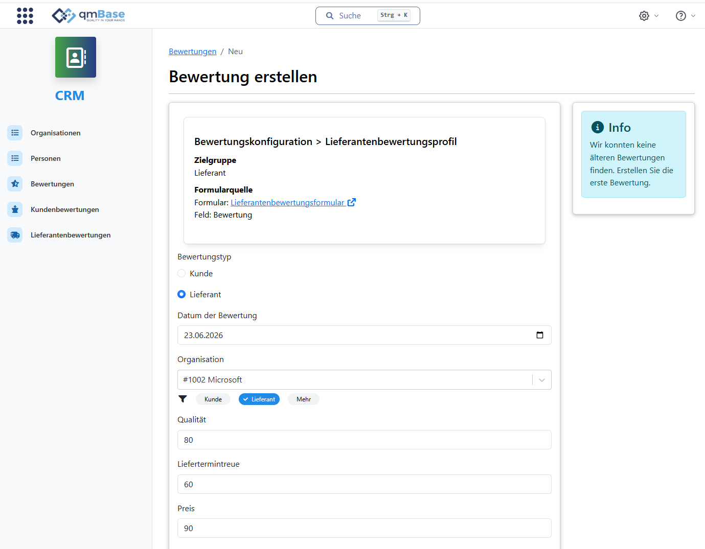Select the Kunde radio button
705x549 pixels.
pyautogui.click(x=181, y=273)
